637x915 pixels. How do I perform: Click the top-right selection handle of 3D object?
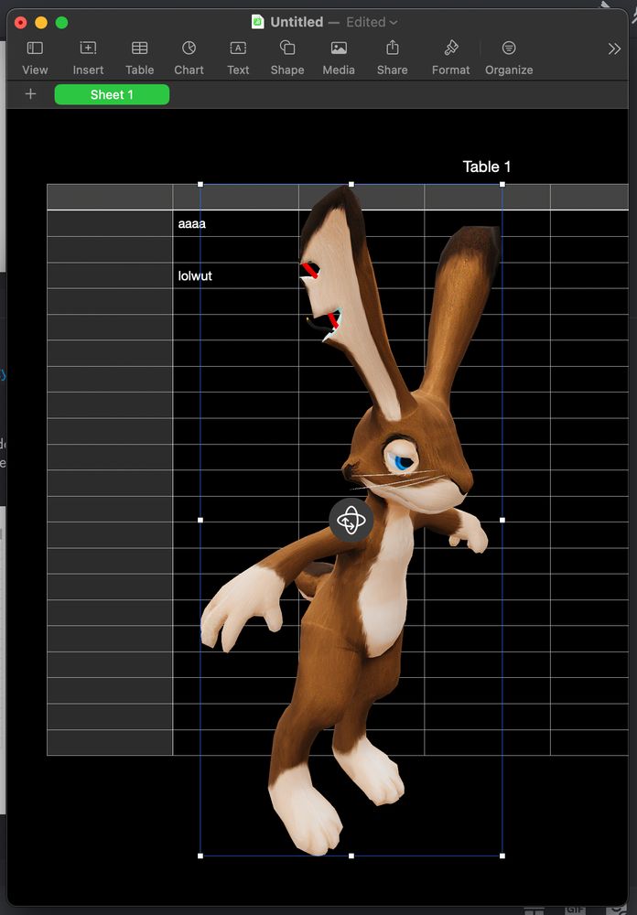(502, 185)
